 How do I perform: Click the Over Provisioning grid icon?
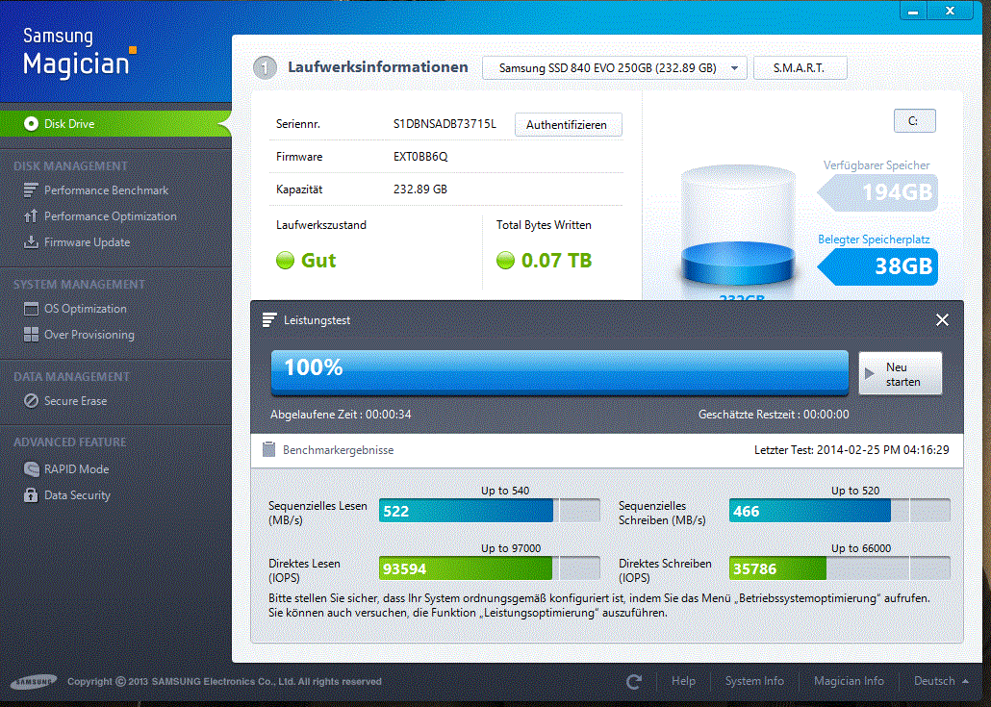(x=31, y=334)
